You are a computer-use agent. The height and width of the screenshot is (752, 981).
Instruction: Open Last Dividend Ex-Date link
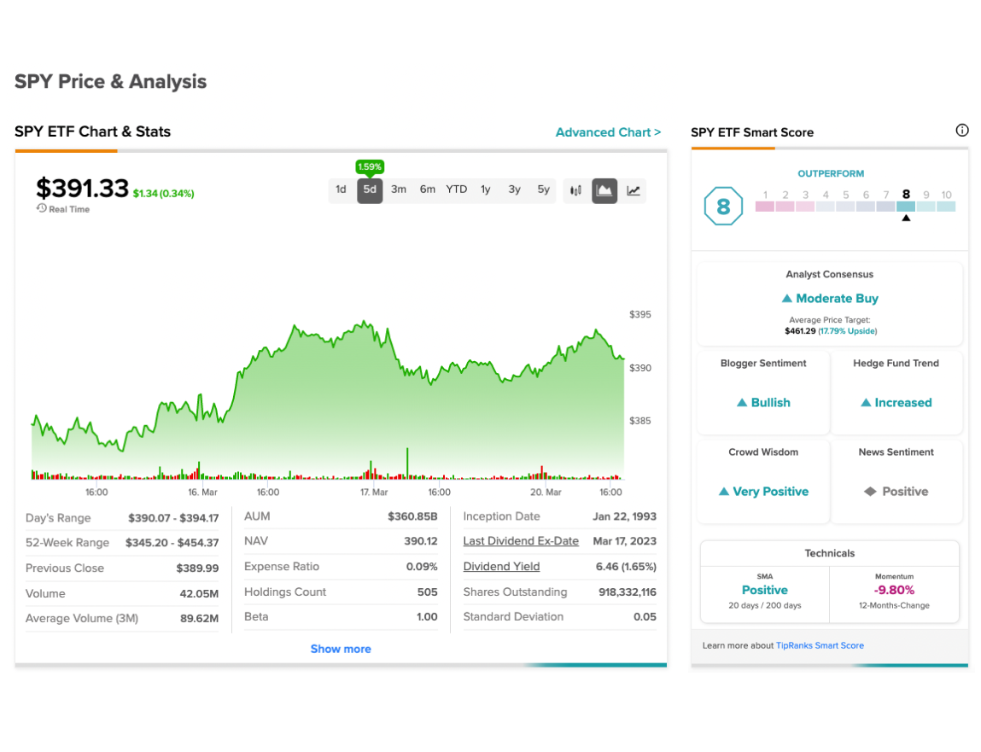tap(521, 541)
